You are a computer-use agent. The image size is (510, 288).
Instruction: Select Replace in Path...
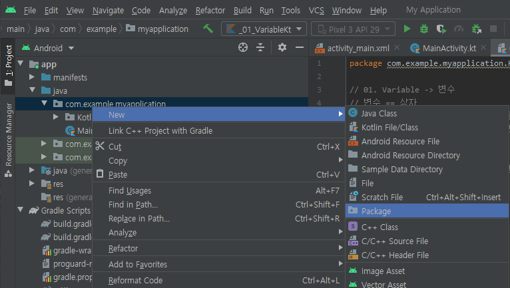point(218,218)
